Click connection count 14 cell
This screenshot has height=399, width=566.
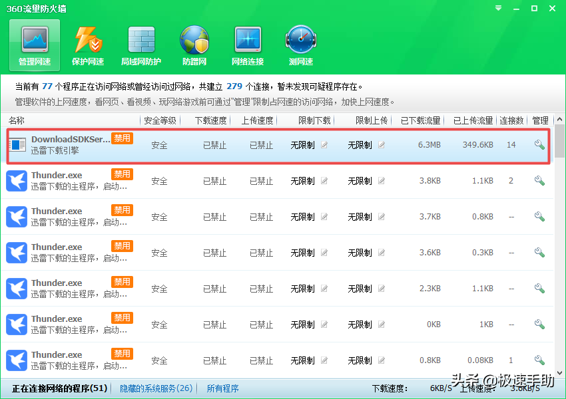(511, 145)
